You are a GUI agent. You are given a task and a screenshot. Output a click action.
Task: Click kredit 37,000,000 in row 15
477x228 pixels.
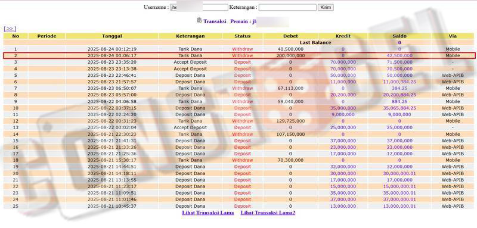[x=343, y=140]
